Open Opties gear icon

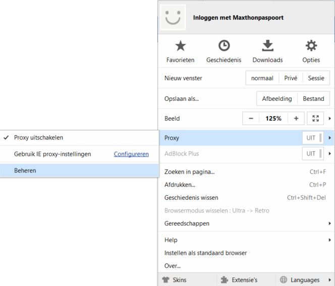point(311,46)
